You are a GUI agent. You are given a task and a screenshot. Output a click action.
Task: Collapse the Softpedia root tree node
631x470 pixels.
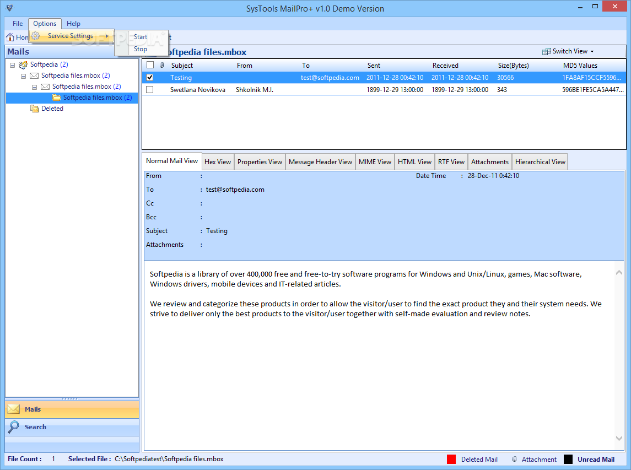tap(13, 65)
